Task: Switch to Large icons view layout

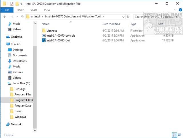Action: click(x=180, y=135)
